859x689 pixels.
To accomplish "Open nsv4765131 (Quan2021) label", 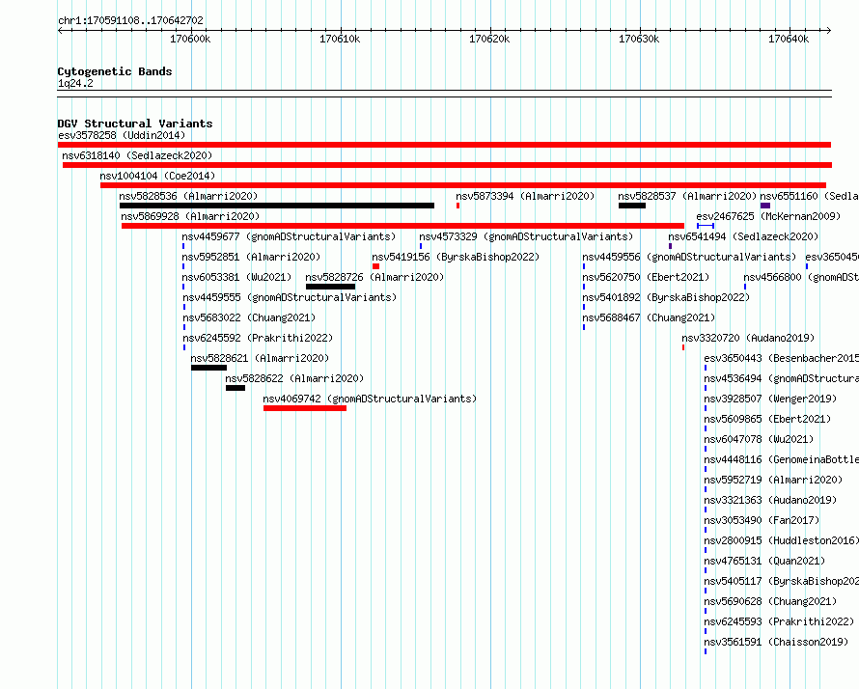I will (x=764, y=561).
